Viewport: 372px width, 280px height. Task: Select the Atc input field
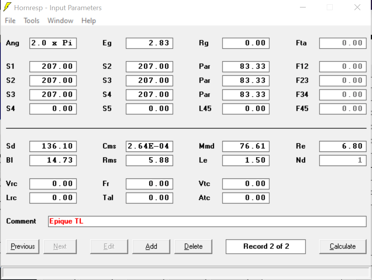[246, 198]
